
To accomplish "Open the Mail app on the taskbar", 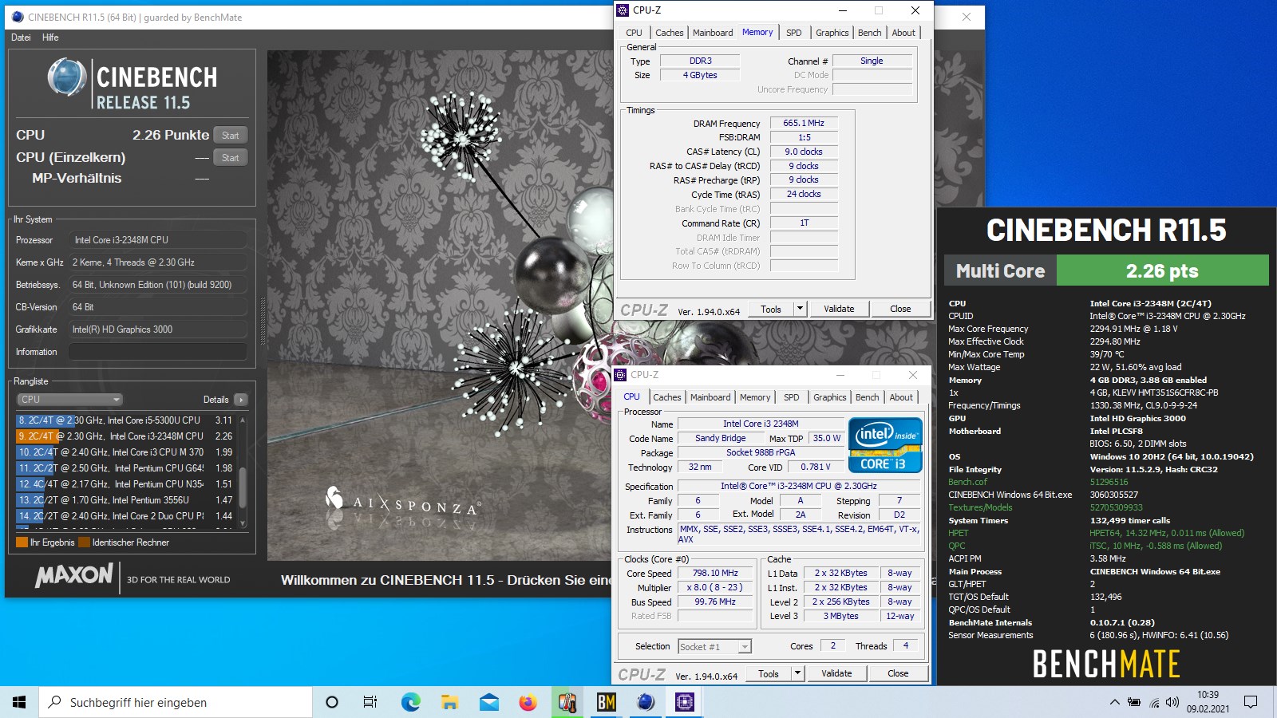I will 488,702.
